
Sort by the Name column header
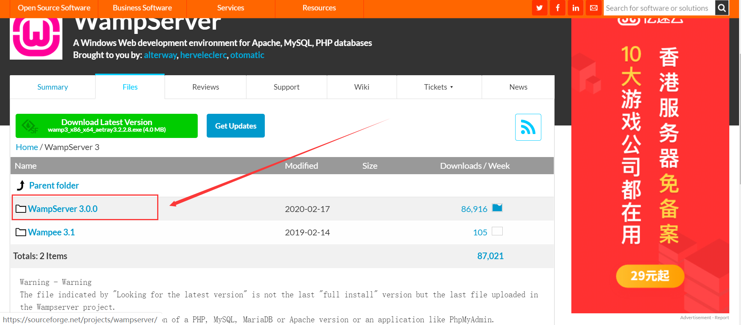coord(26,166)
